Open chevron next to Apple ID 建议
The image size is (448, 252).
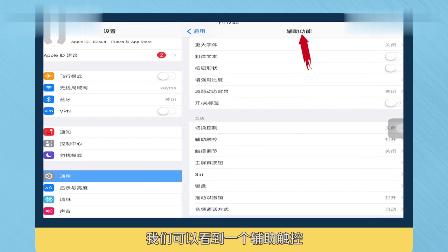[x=175, y=55]
